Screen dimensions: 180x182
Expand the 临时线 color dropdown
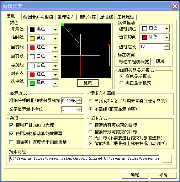point(55,38)
